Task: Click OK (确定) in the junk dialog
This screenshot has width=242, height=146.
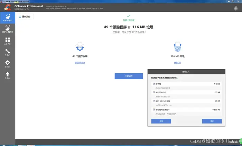Action: tap(212, 121)
